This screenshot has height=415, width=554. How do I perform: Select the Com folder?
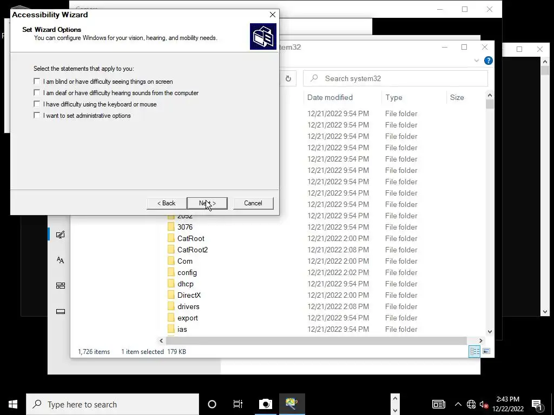pyautogui.click(x=185, y=261)
